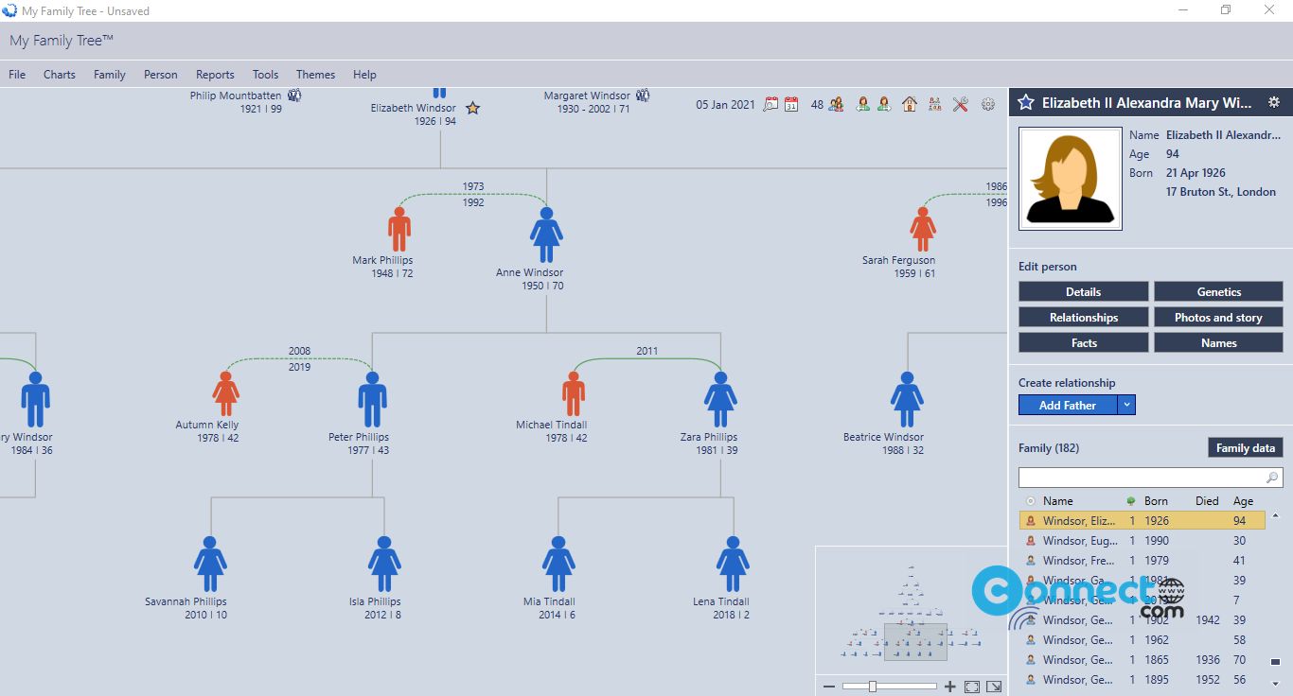Open the Tools menu
1293x696 pixels.
265,75
